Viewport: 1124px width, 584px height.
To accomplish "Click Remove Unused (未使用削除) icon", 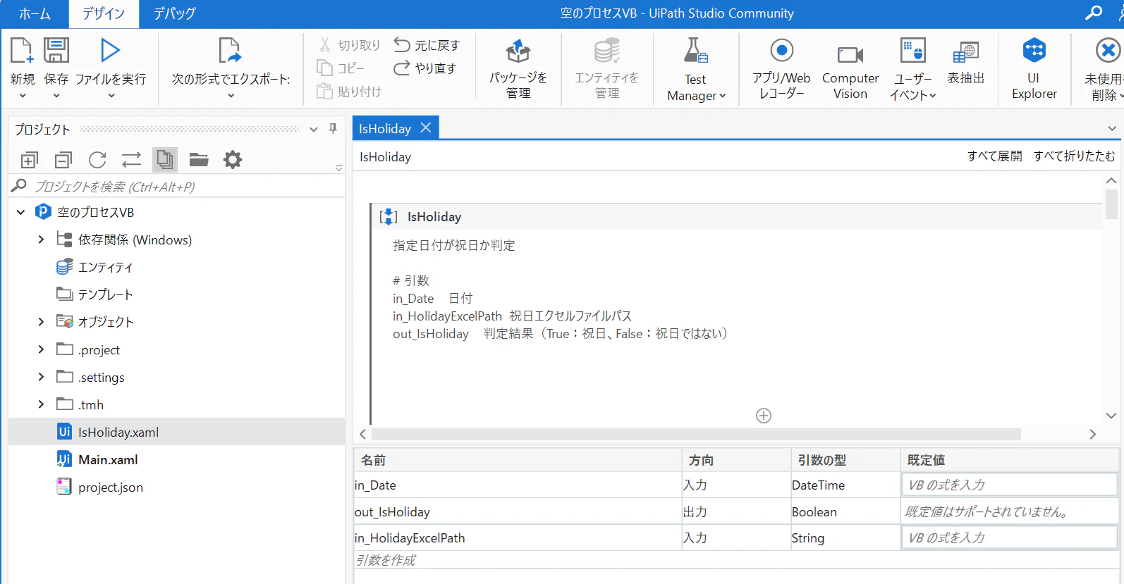I will pyautogui.click(x=1108, y=50).
